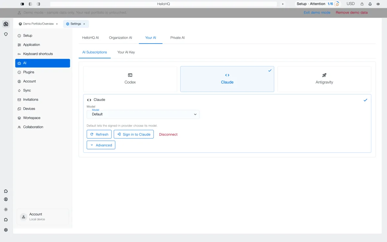Open Account in settings sidebar list
387x242 pixels.
point(43,81)
